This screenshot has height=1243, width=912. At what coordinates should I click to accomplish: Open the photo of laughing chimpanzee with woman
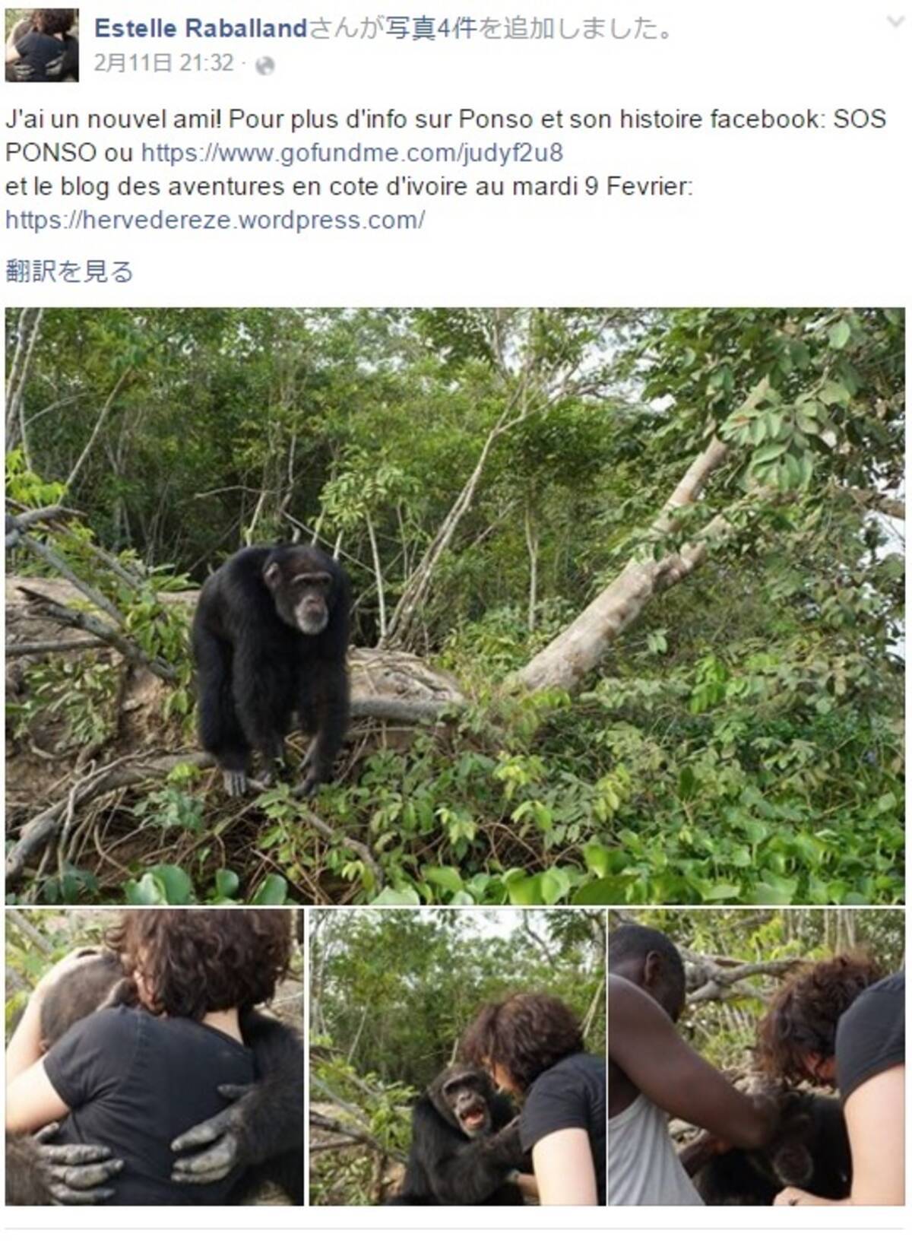[x=457, y=1057]
